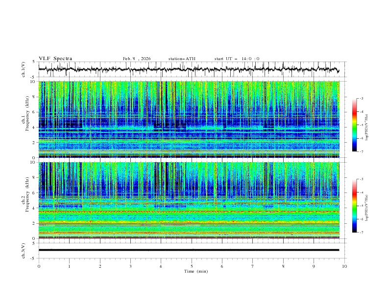
Task: Click the 10 minute tick label on time axis
Action: [344, 266]
